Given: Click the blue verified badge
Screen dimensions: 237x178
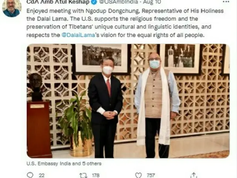Looking at the screenshot, I should [x=94, y=2].
